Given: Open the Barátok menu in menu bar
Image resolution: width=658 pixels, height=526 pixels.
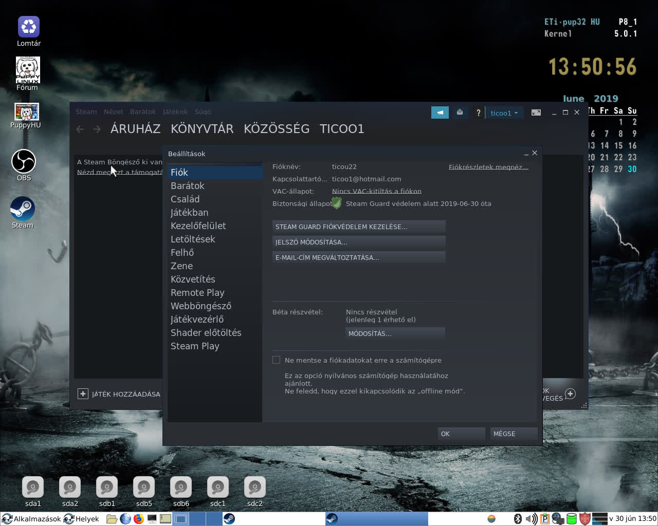Looking at the screenshot, I should (143, 111).
